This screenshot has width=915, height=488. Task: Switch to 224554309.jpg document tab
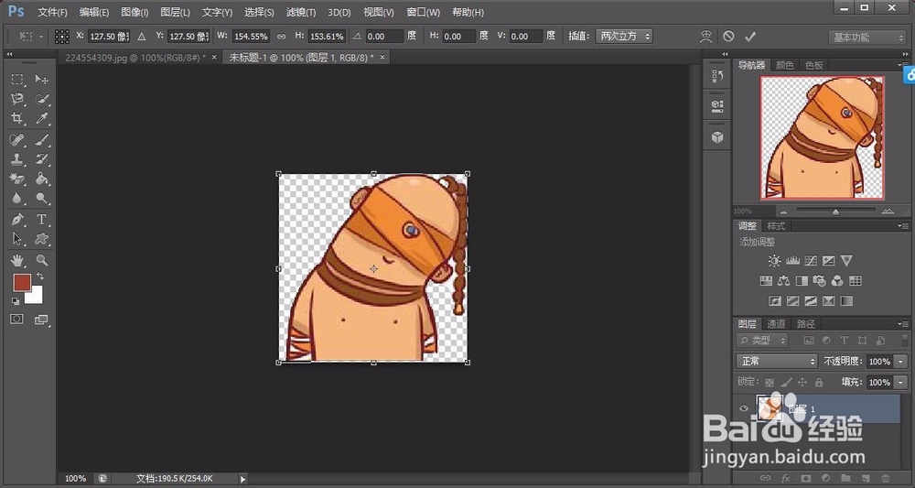[x=135, y=57]
